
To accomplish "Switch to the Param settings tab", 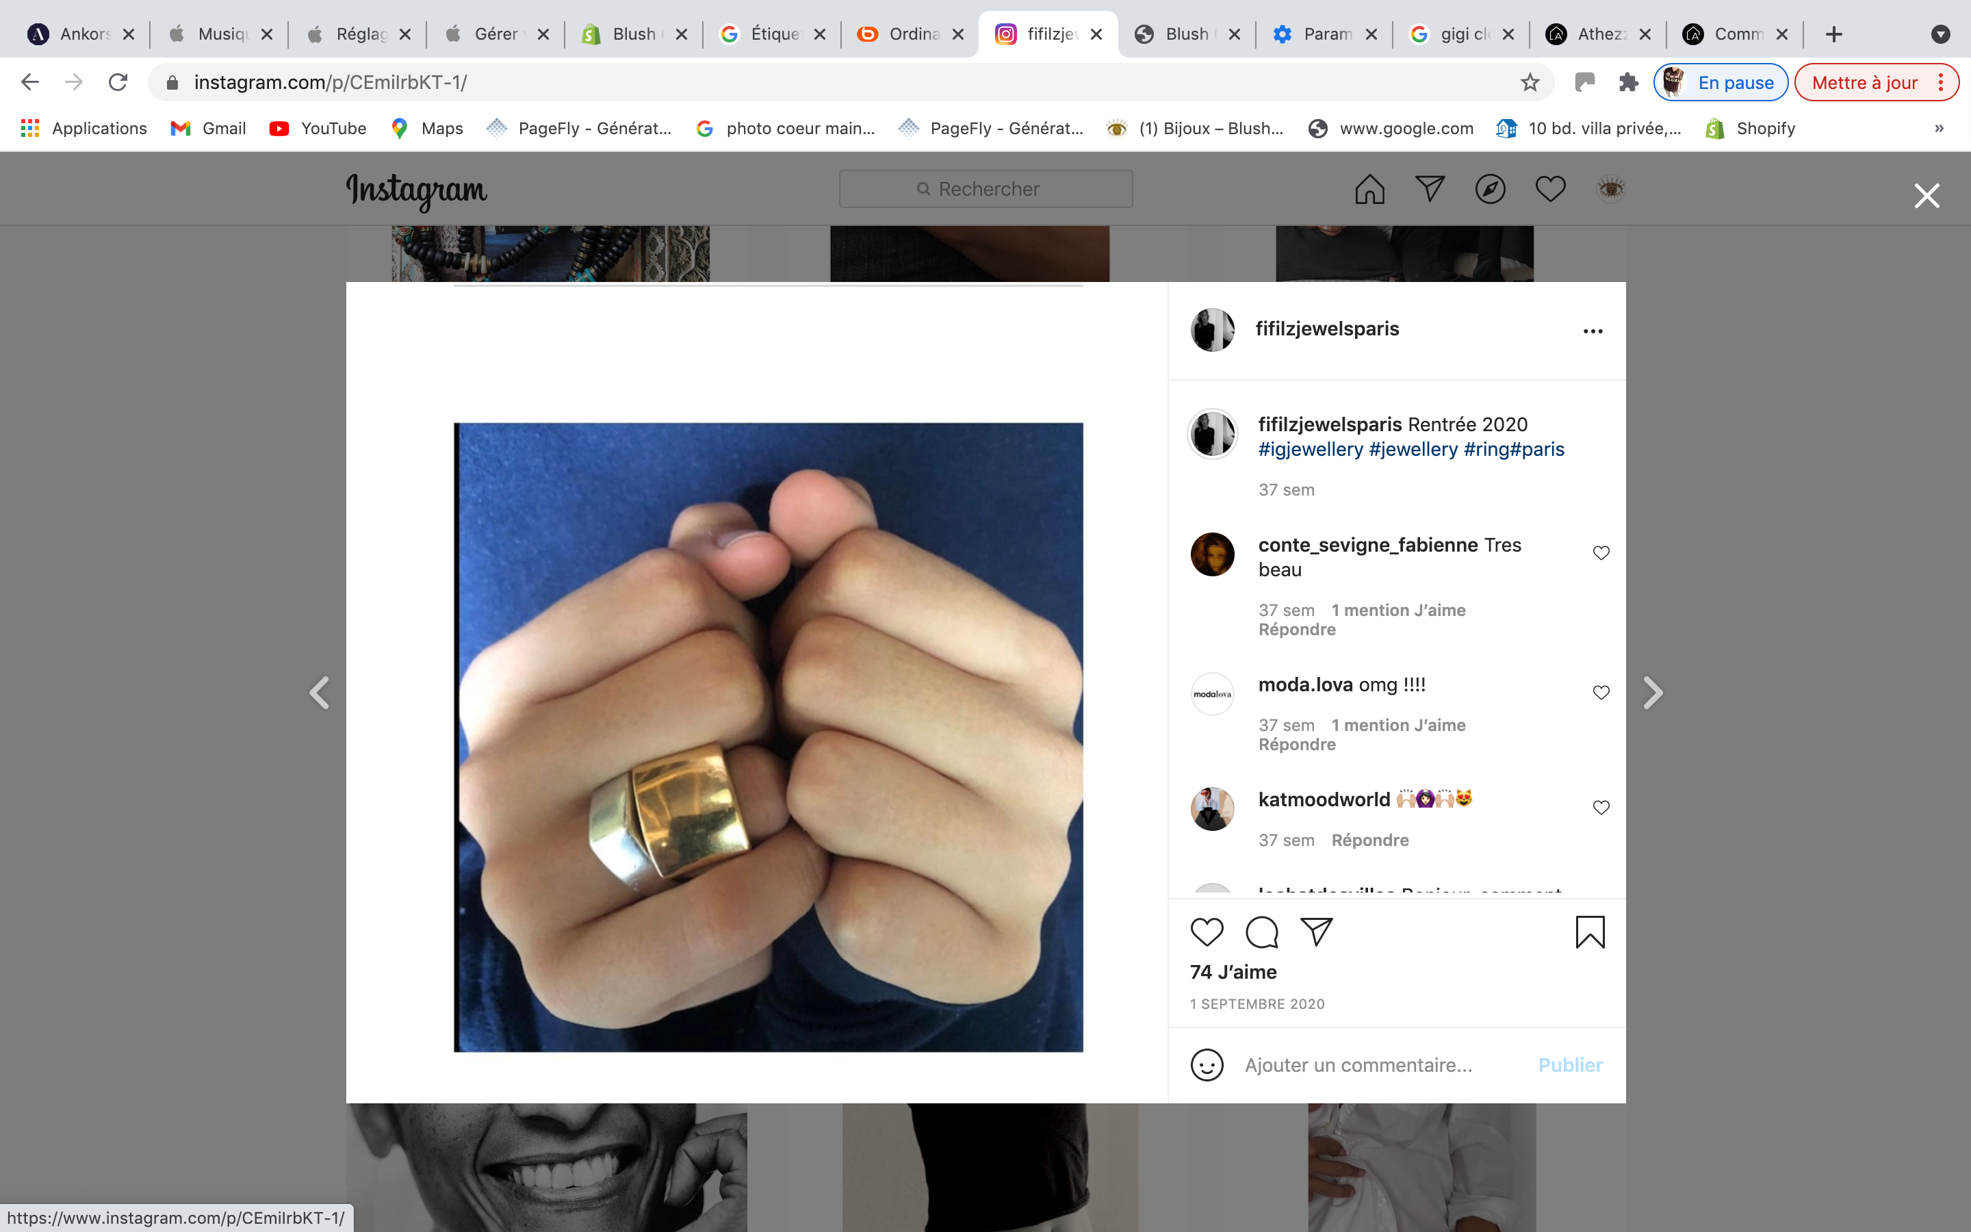I will [1325, 34].
